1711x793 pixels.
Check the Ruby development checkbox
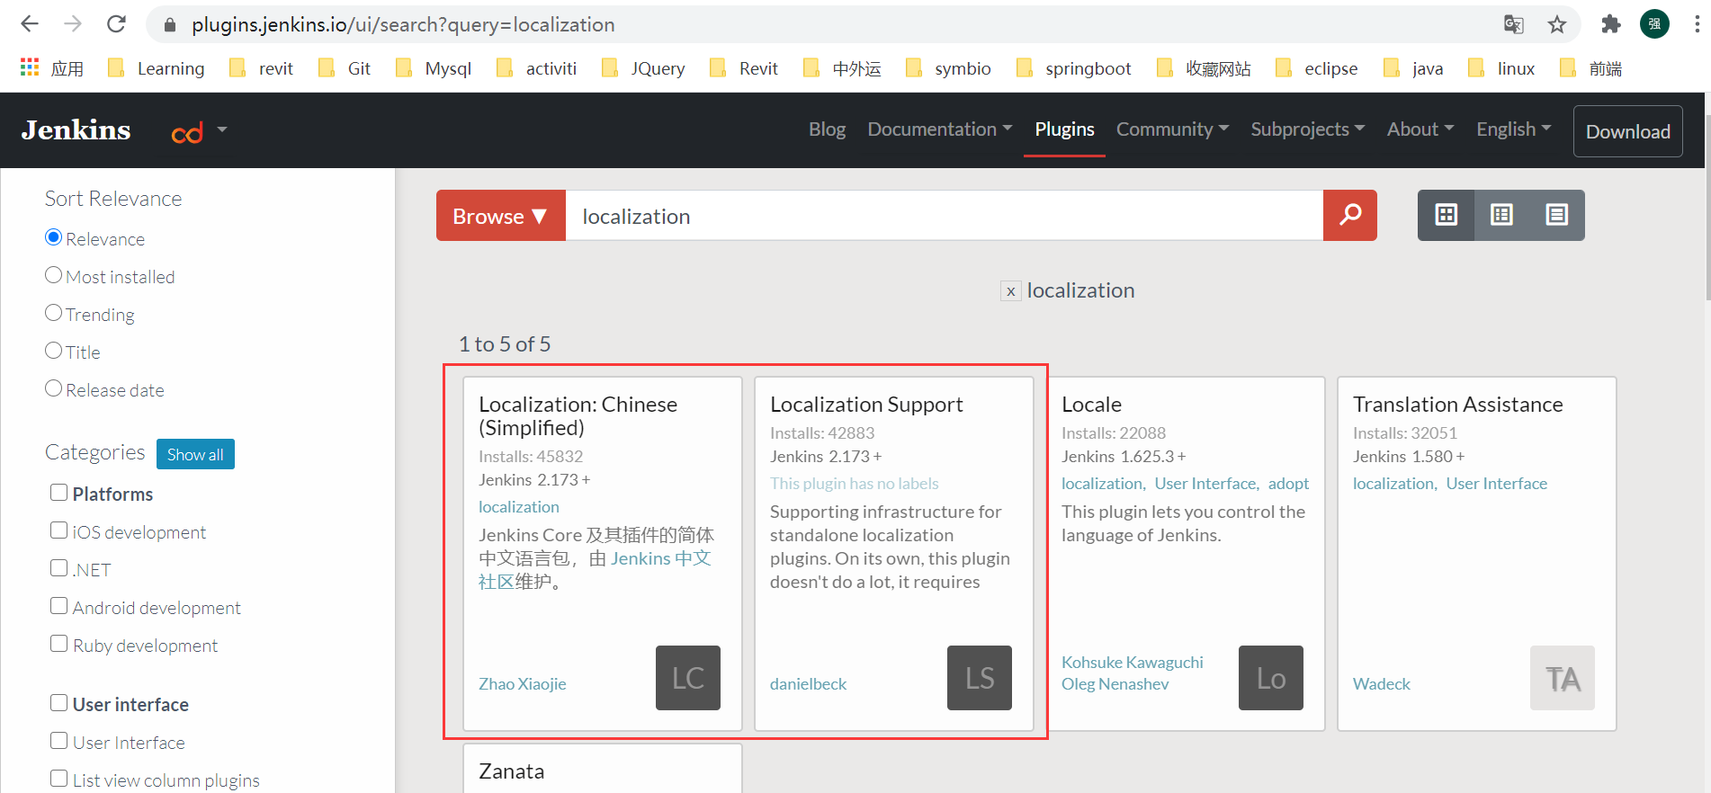pos(59,644)
